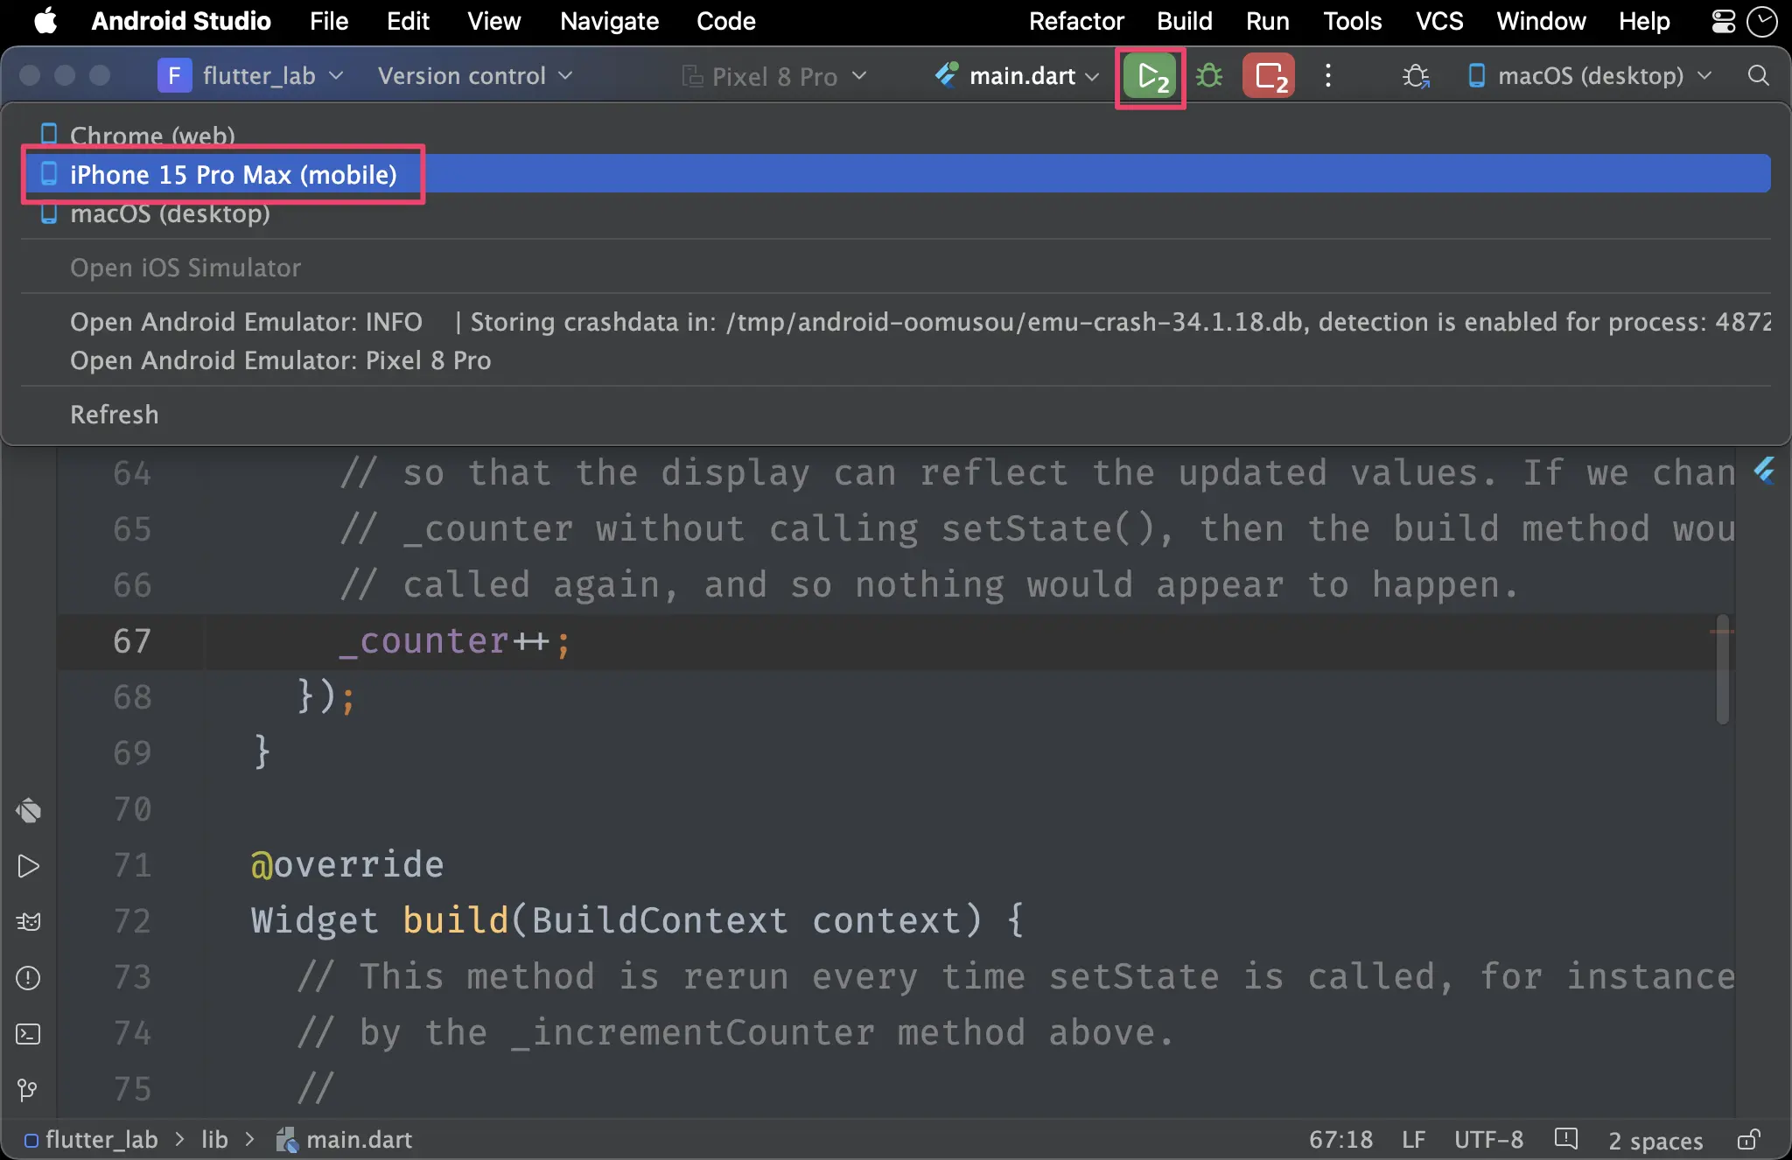
Task: Run main.dart with the green run button
Action: tap(1150, 77)
